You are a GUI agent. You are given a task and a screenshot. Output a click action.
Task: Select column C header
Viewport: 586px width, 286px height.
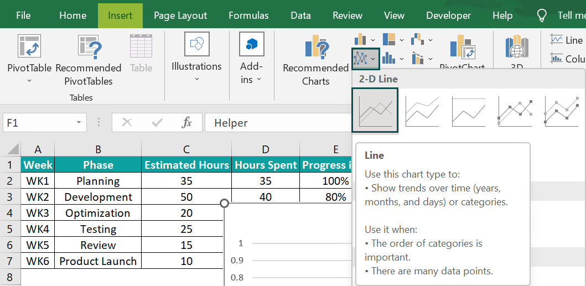point(186,149)
